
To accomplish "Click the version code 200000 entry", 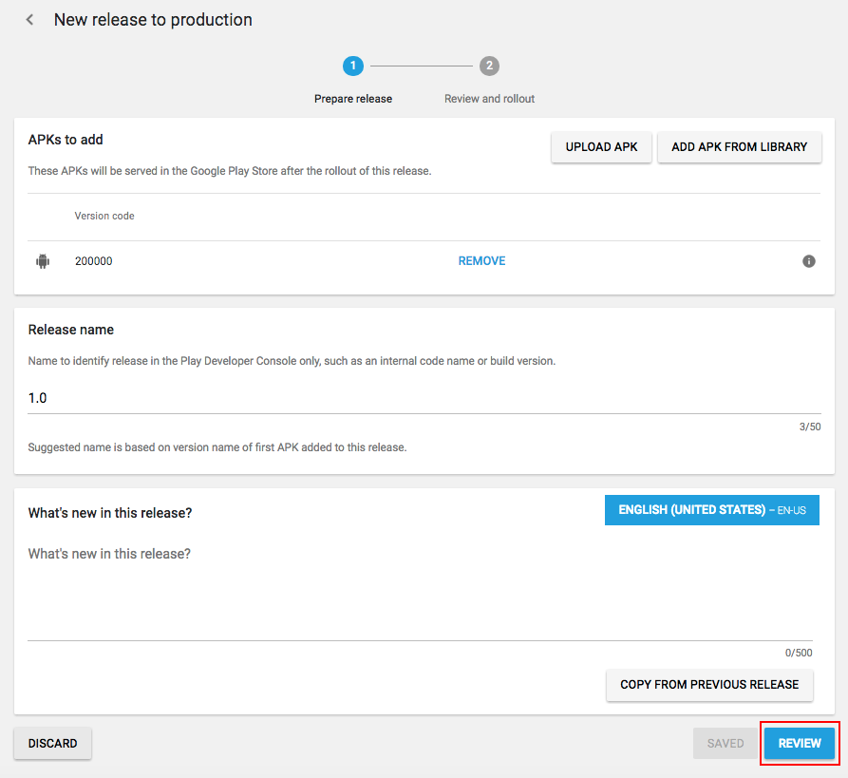I will click(94, 261).
